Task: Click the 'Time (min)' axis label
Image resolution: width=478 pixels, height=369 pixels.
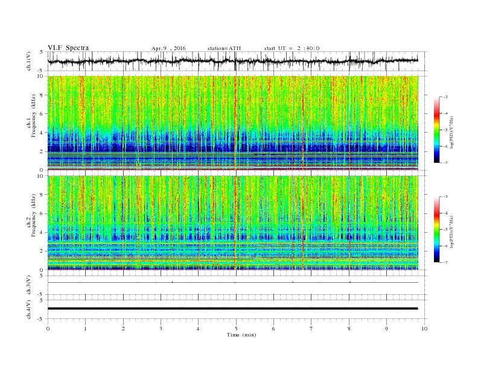Action: 241,335
